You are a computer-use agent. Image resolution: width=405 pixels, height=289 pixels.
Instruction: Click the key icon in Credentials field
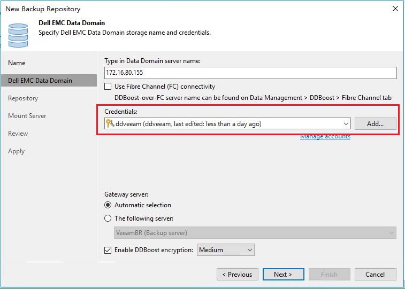[x=110, y=124]
